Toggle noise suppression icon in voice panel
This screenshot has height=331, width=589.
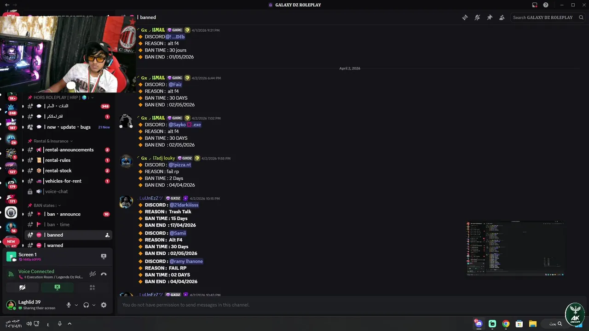(x=92, y=274)
